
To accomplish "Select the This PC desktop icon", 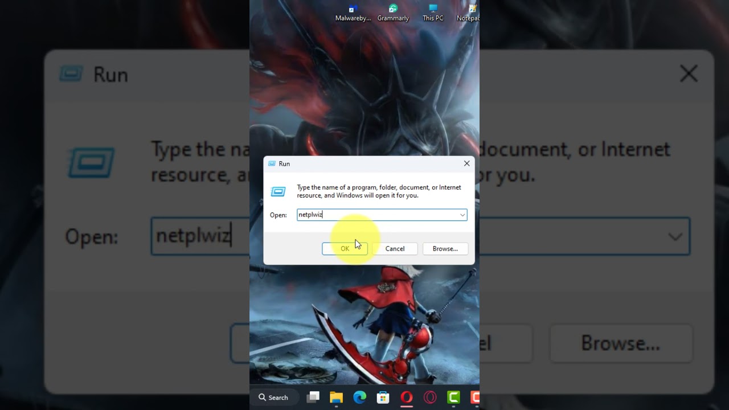I will pyautogui.click(x=433, y=13).
